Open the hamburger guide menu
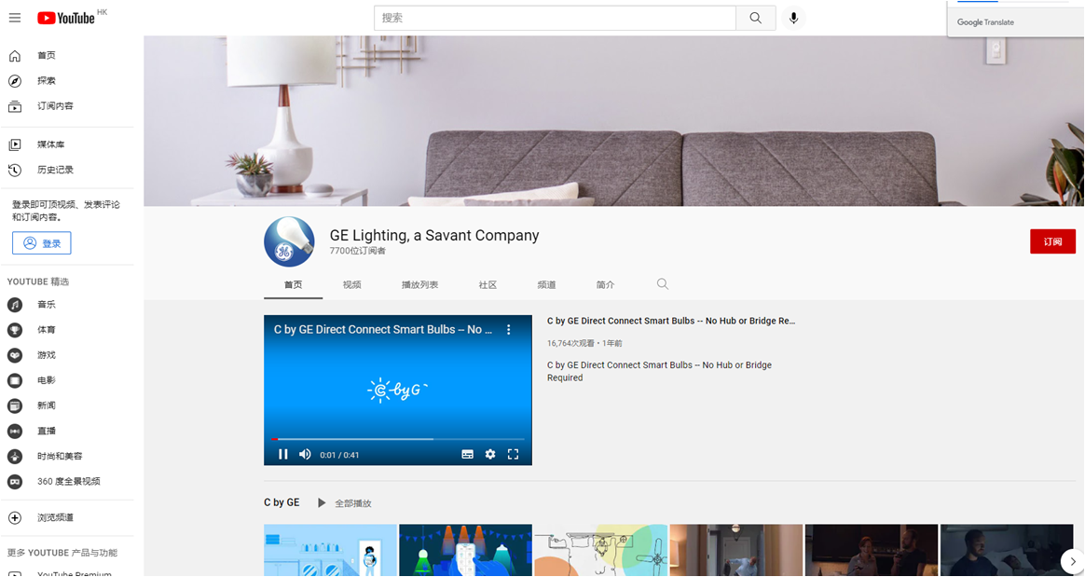Image resolution: width=1085 pixels, height=577 pixels. 15,18
